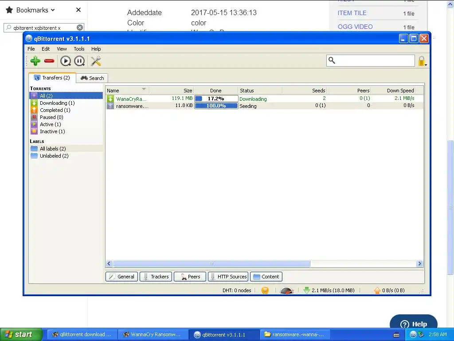Select the Active (1) filter
This screenshot has height=341, width=454.
pos(67,124)
